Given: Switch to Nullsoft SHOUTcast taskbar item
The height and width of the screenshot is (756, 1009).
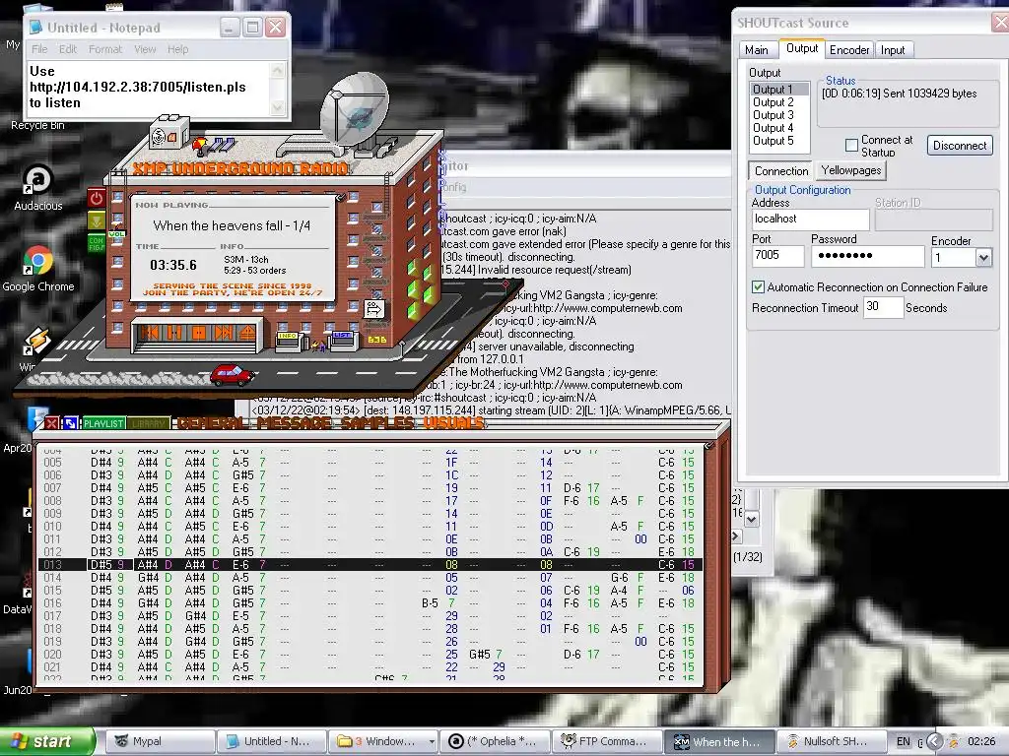Looking at the screenshot, I should pyautogui.click(x=831, y=742).
